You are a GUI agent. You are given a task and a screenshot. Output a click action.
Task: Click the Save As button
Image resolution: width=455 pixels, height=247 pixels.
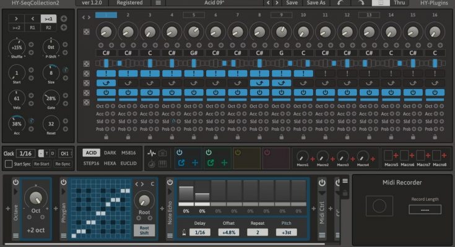(316, 3)
